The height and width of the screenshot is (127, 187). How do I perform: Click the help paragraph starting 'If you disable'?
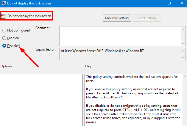133,114
